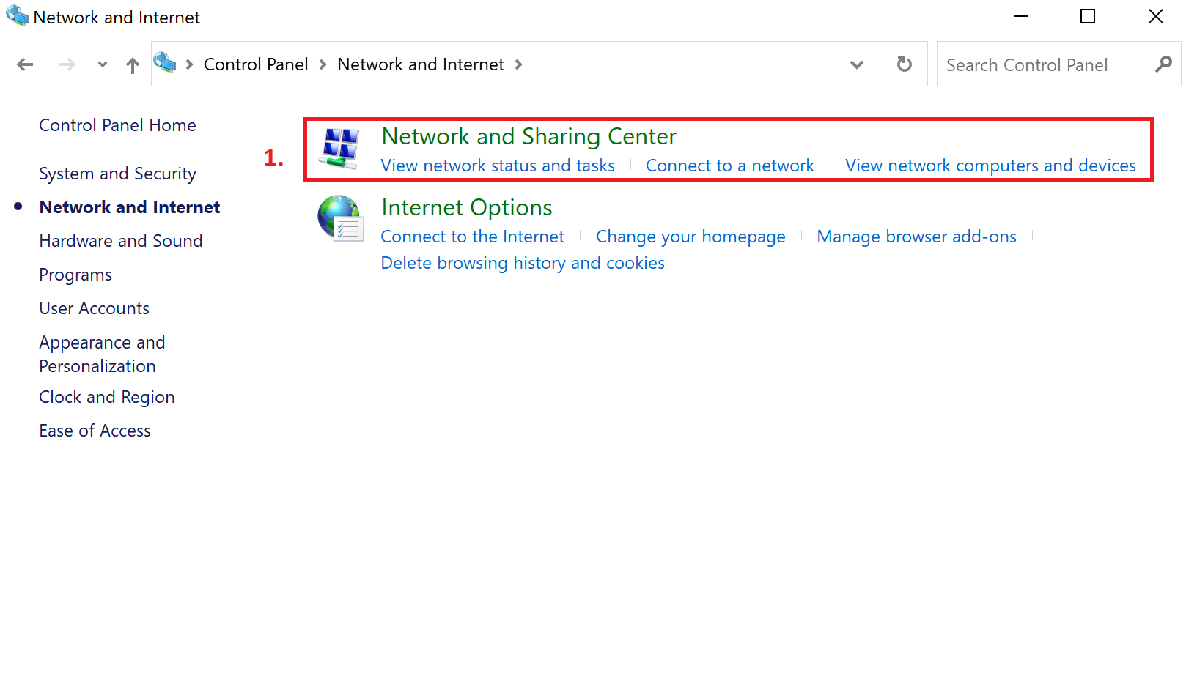The image size is (1186, 687).
Task: Open Delete browsing history and cookies
Action: click(x=523, y=262)
